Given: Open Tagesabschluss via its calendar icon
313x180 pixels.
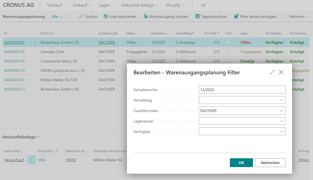Looking at the screenshot, I should tap(197, 17).
